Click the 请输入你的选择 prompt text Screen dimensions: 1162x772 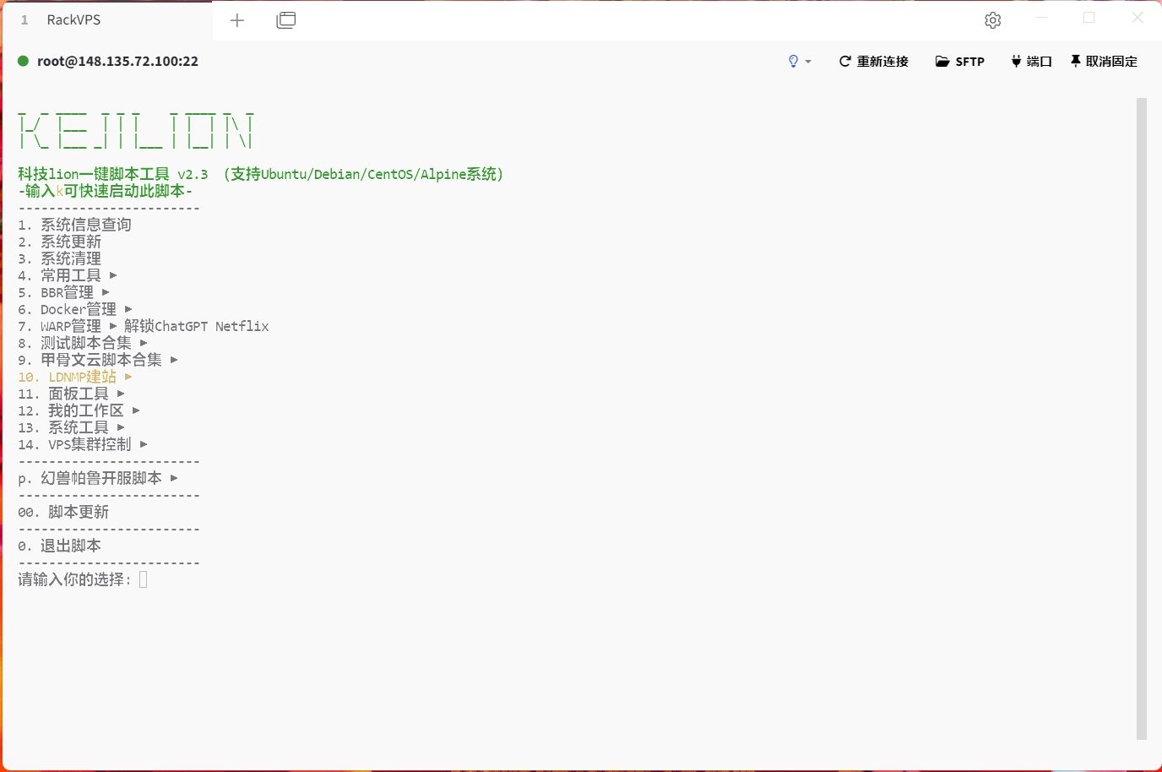[74, 579]
